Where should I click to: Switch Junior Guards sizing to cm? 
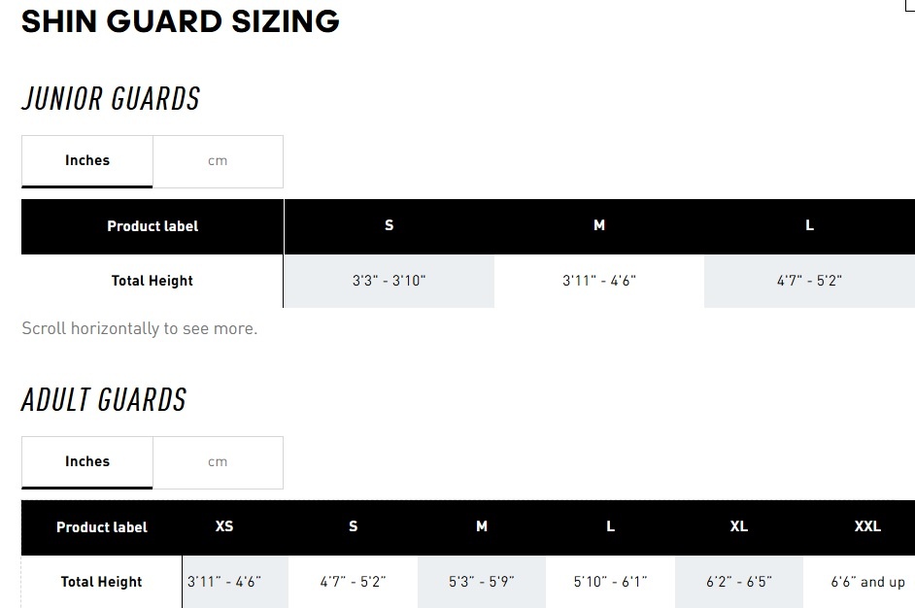(218, 161)
